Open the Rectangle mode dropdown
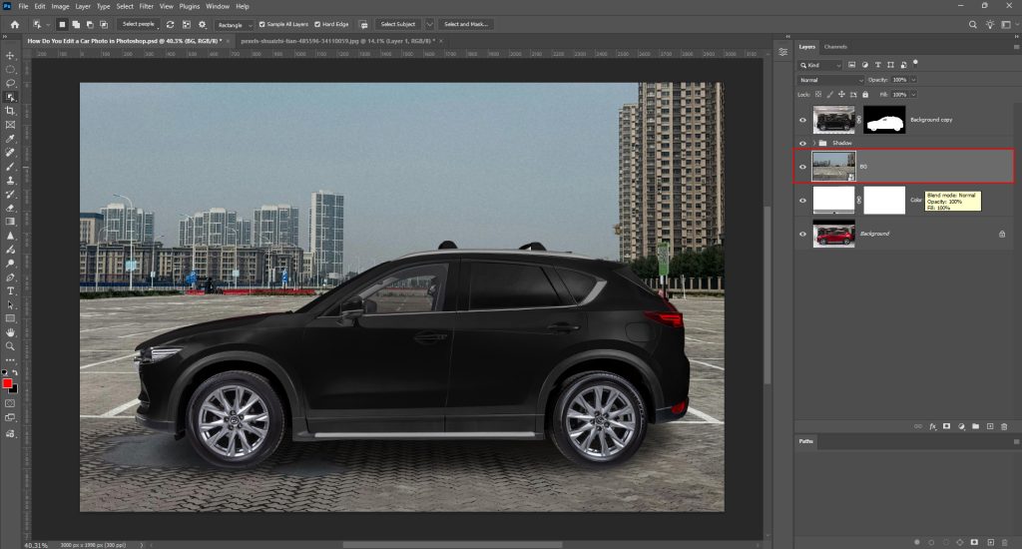The height and width of the screenshot is (549, 1022). [x=235, y=23]
